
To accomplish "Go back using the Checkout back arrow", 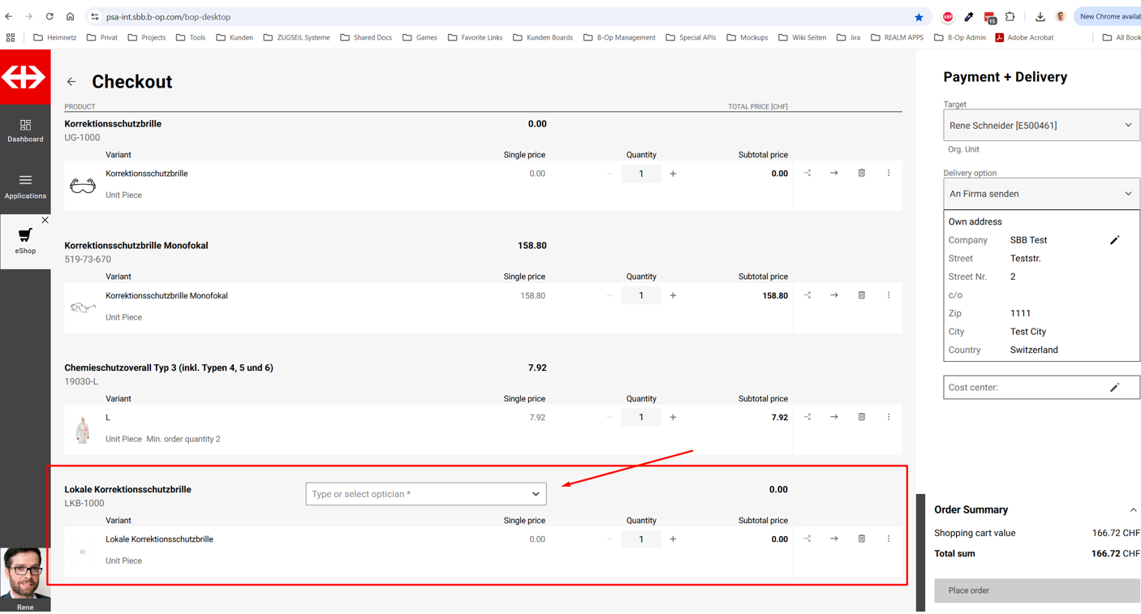I will coord(71,82).
